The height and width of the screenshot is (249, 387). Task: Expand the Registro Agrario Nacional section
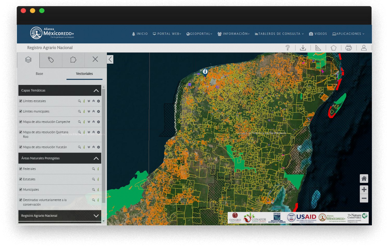(x=96, y=216)
